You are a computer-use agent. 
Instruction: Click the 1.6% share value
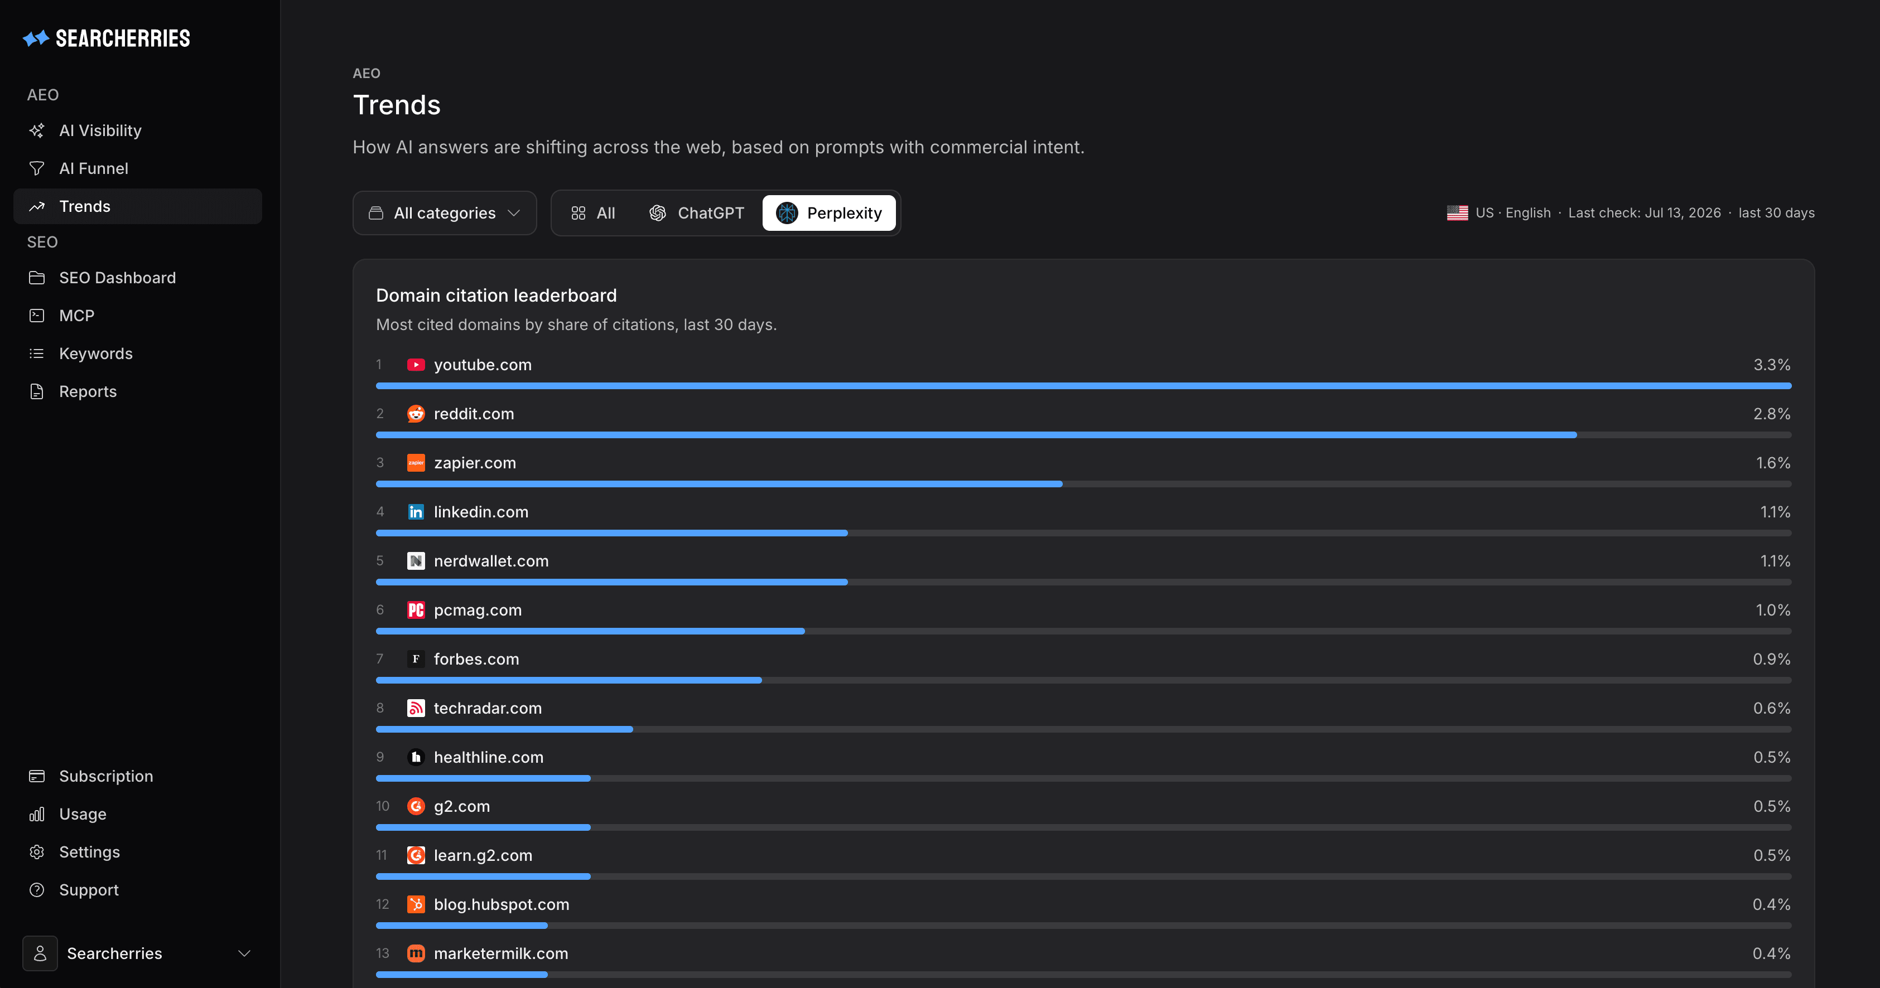(1773, 462)
